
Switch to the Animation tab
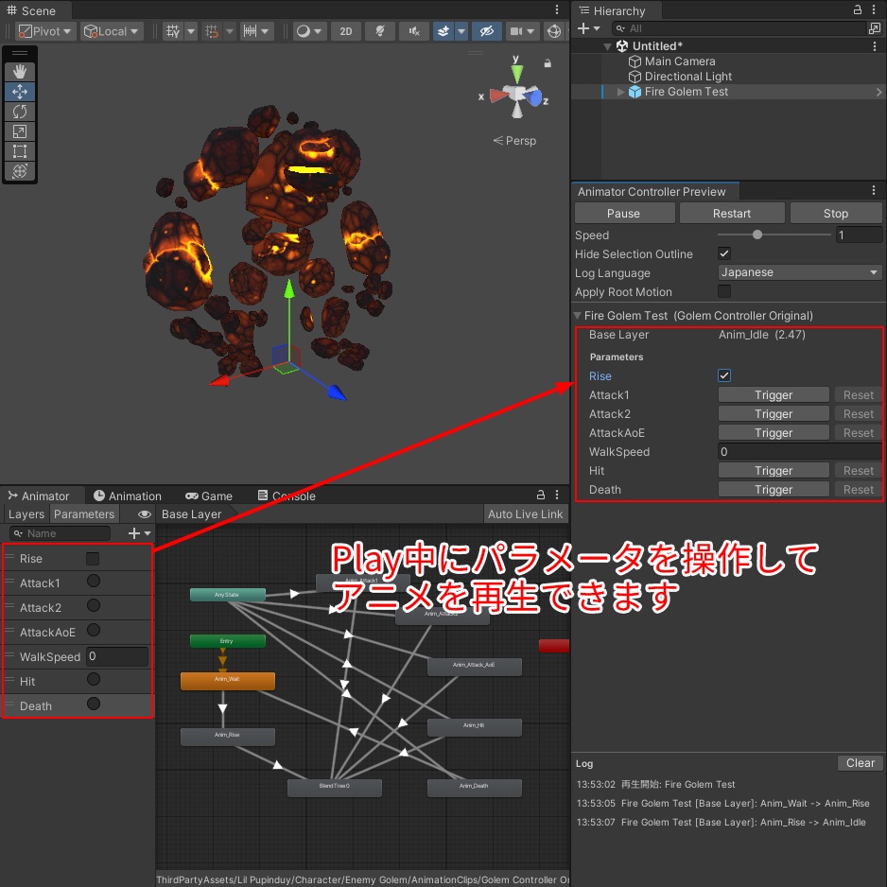pos(128,496)
